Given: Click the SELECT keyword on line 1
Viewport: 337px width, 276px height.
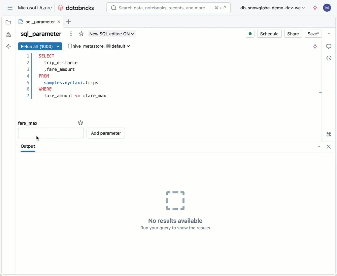Looking at the screenshot, I should tap(46, 56).
